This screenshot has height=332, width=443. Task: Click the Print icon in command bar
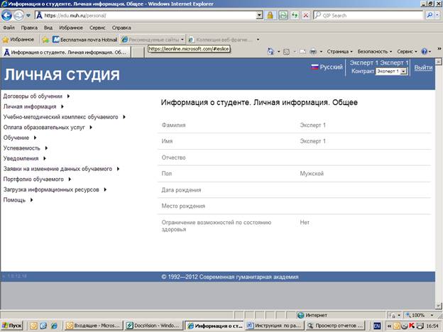coord(312,52)
